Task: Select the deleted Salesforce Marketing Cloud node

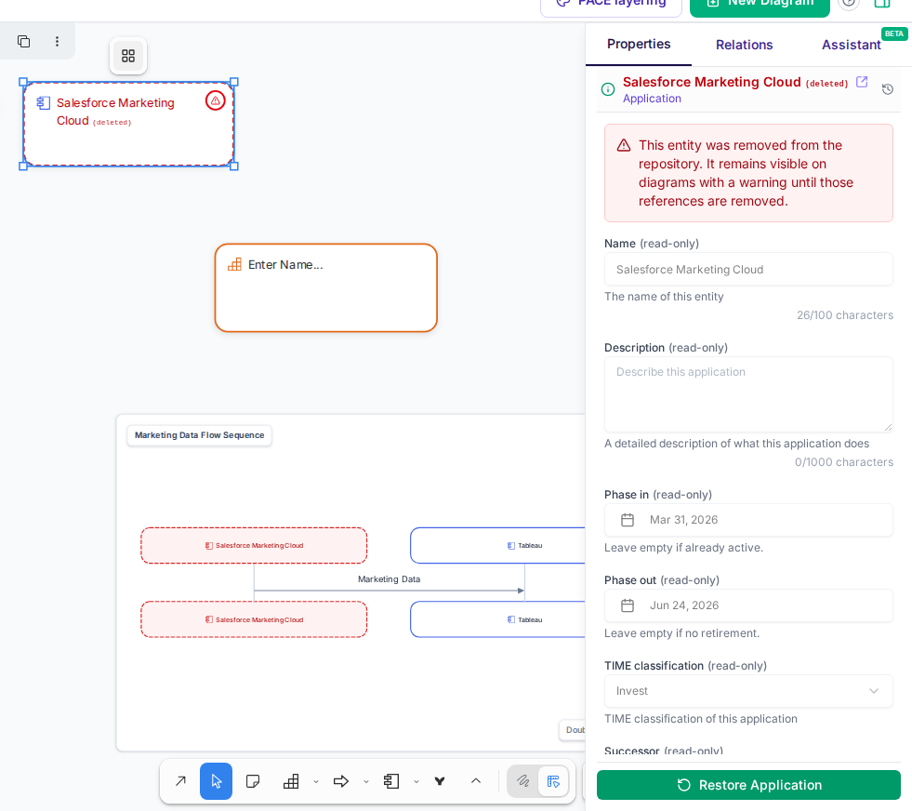Action: point(128,124)
